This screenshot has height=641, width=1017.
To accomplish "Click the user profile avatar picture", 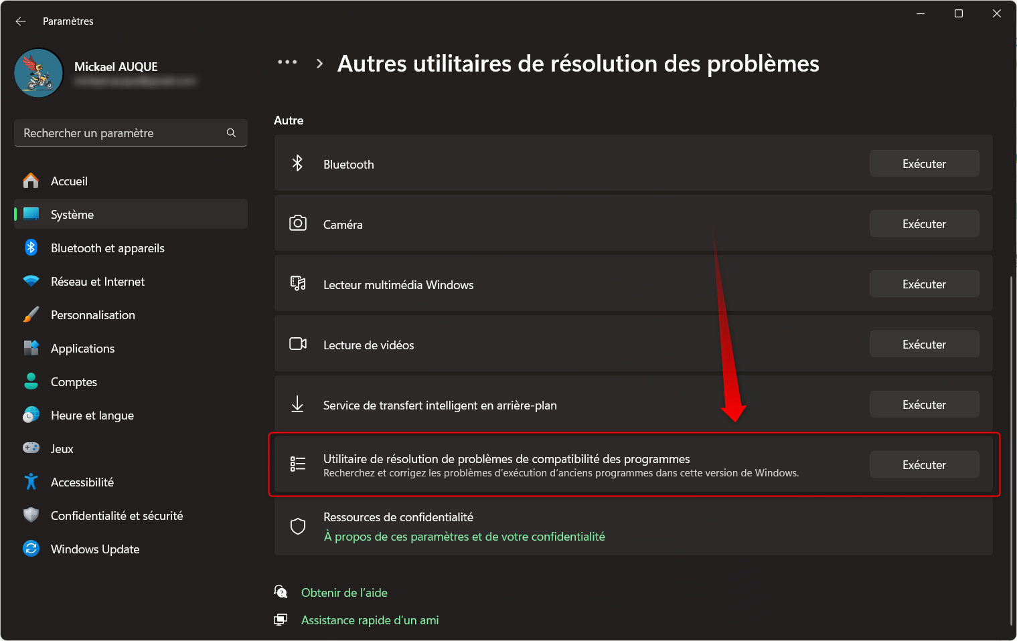I will pos(39,73).
